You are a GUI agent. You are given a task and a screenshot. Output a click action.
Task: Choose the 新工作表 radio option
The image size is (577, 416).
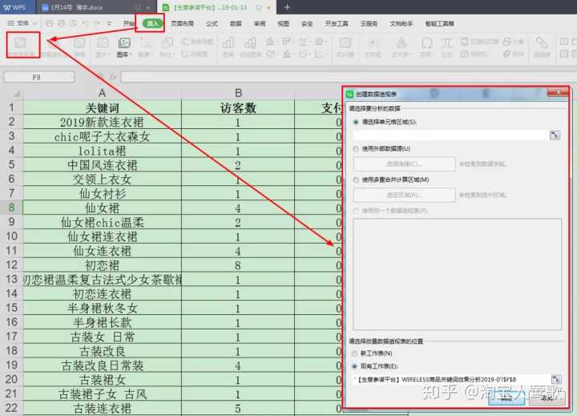click(x=356, y=353)
